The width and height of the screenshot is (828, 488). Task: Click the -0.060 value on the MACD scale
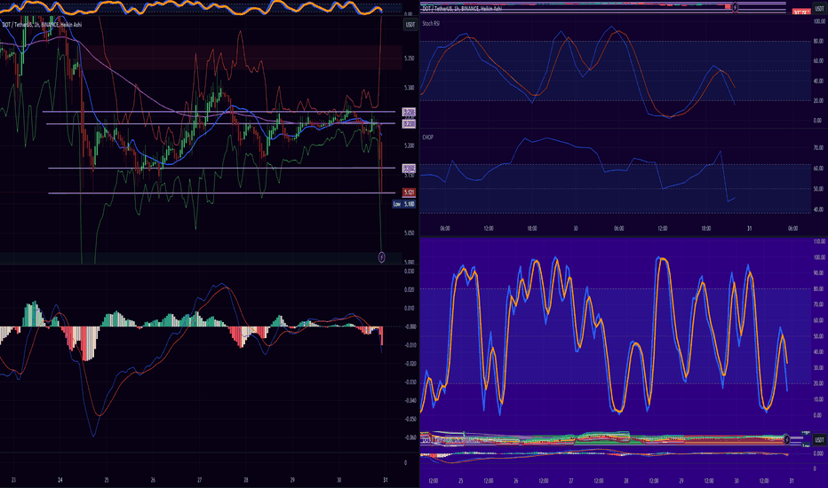click(x=410, y=437)
